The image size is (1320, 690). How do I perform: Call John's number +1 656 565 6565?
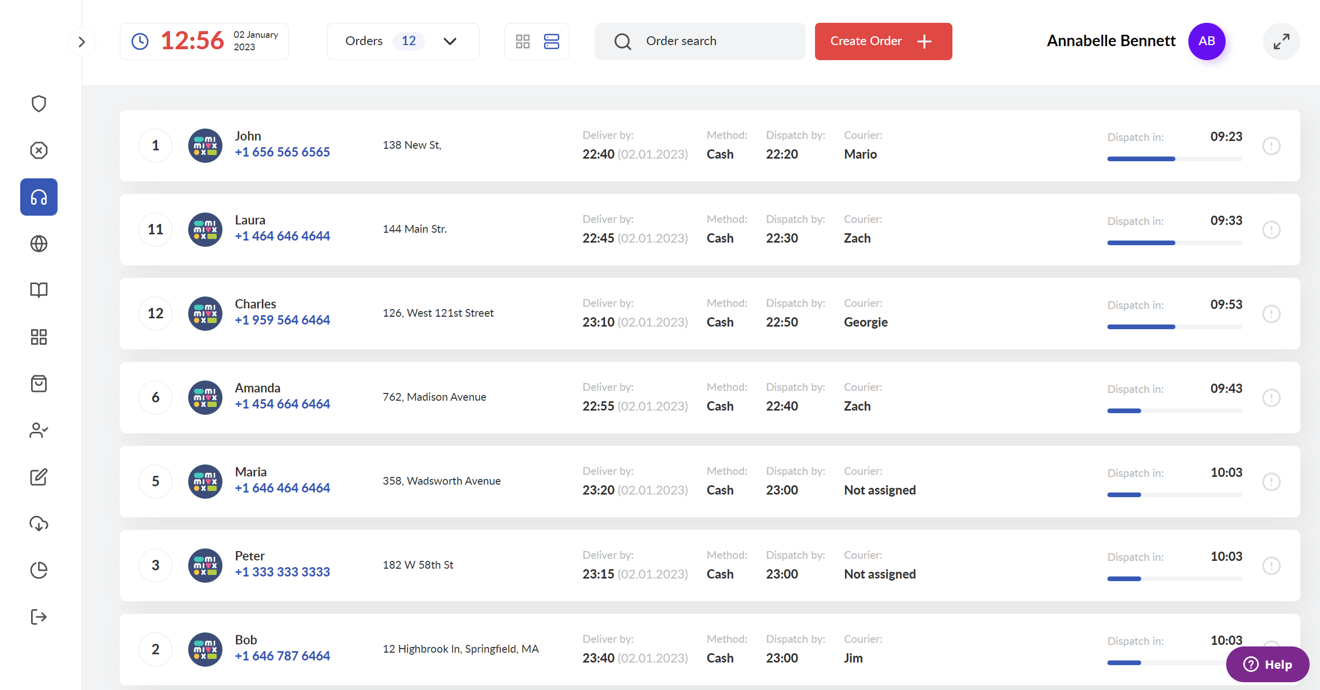click(283, 152)
